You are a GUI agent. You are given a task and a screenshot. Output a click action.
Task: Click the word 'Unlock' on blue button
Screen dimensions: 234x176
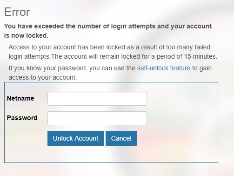pos(62,138)
